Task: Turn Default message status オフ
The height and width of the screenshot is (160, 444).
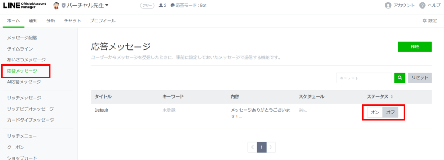Action: (391, 112)
